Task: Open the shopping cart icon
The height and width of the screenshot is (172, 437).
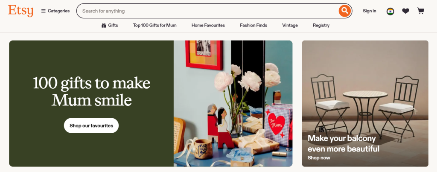Action: 420,11
